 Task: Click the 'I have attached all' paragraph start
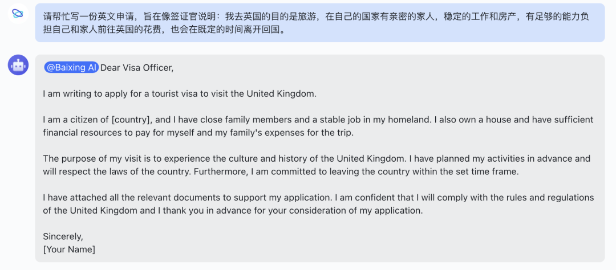[x=80, y=198]
